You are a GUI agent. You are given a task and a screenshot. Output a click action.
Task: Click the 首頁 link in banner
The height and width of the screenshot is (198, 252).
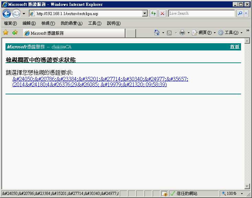pyautogui.click(x=234, y=47)
